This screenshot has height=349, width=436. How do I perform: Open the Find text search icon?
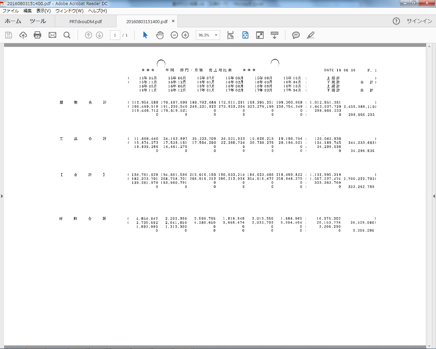67,35
